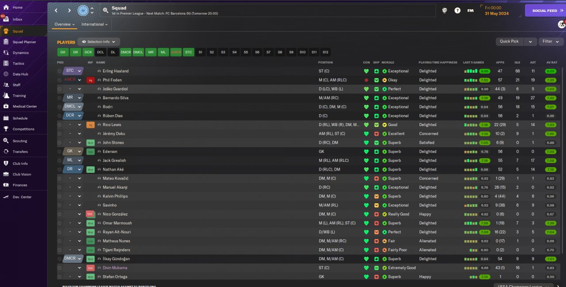Expand the Quick Pick arrow dropdown
566x287 pixels.
530,41
